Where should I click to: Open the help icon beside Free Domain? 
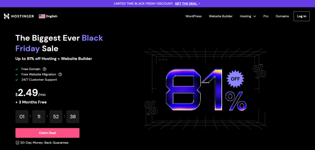click(45, 69)
